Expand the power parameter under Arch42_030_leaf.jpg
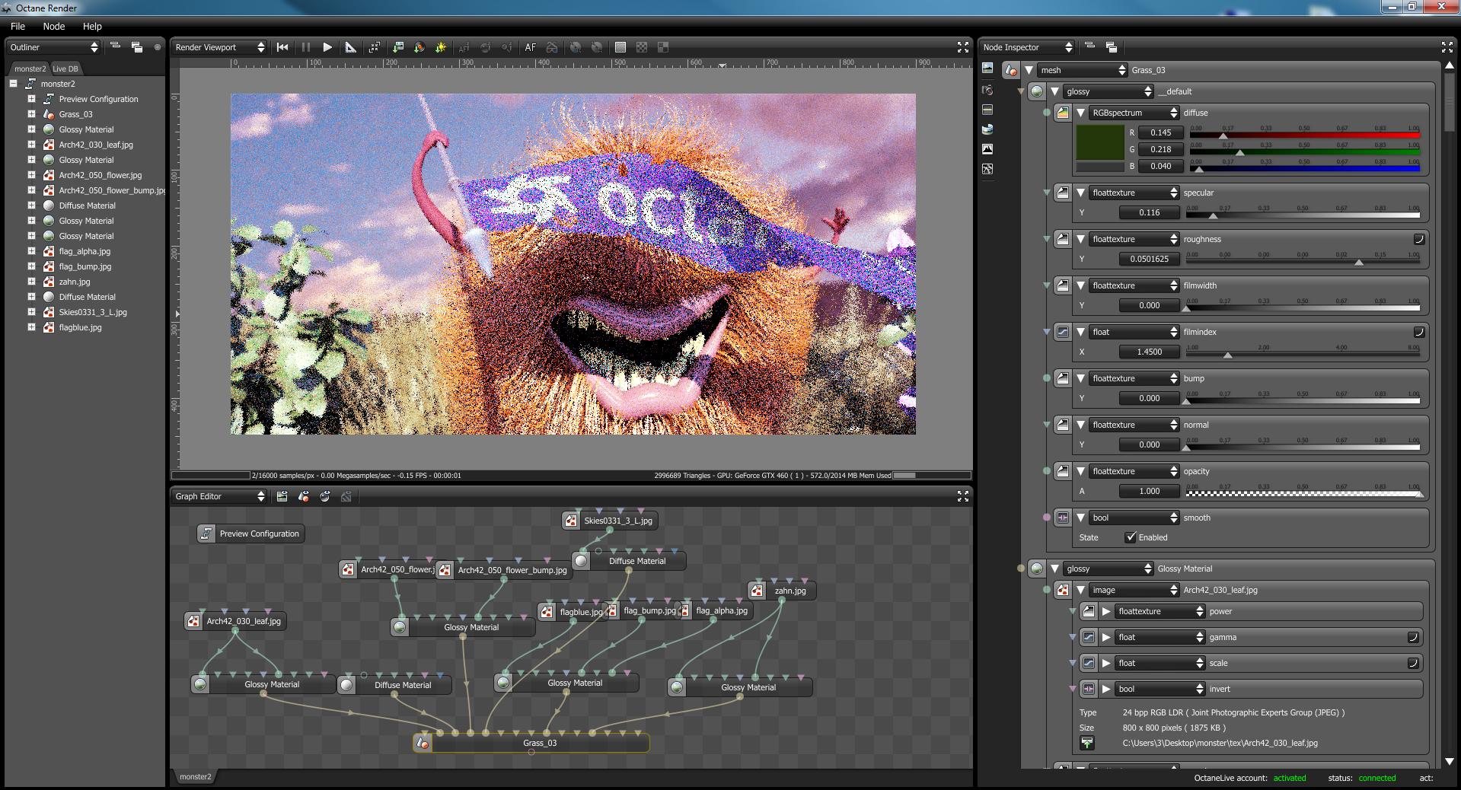Screen dimensions: 1461x790 (x=1106, y=611)
